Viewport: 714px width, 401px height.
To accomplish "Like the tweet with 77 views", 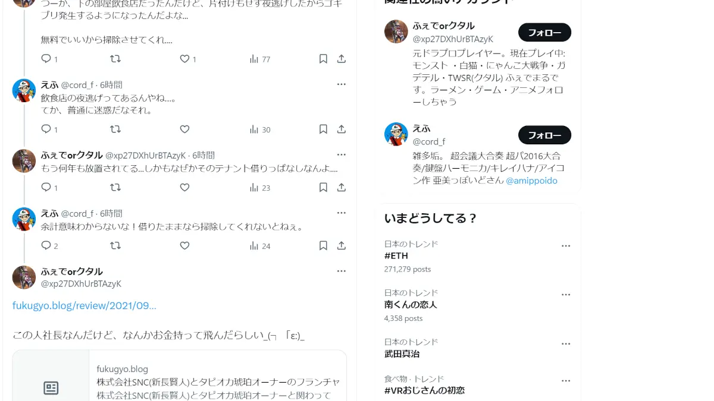I will coord(184,59).
